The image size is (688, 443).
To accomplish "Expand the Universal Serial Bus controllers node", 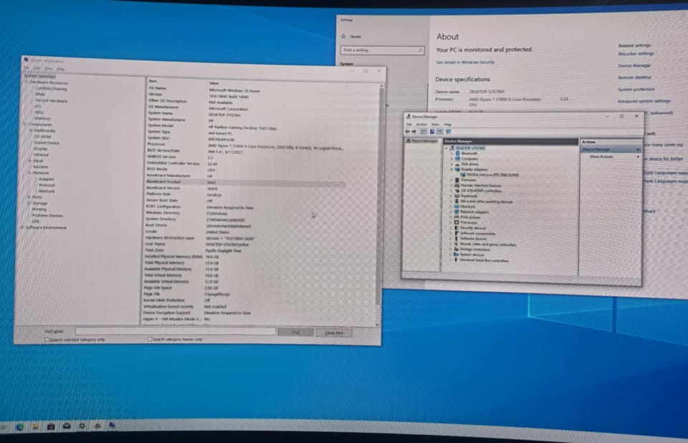I will tap(451, 260).
